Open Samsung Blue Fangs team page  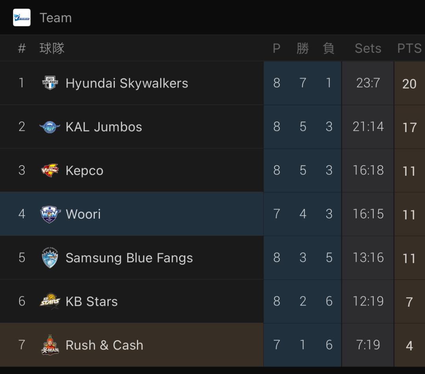tap(129, 258)
